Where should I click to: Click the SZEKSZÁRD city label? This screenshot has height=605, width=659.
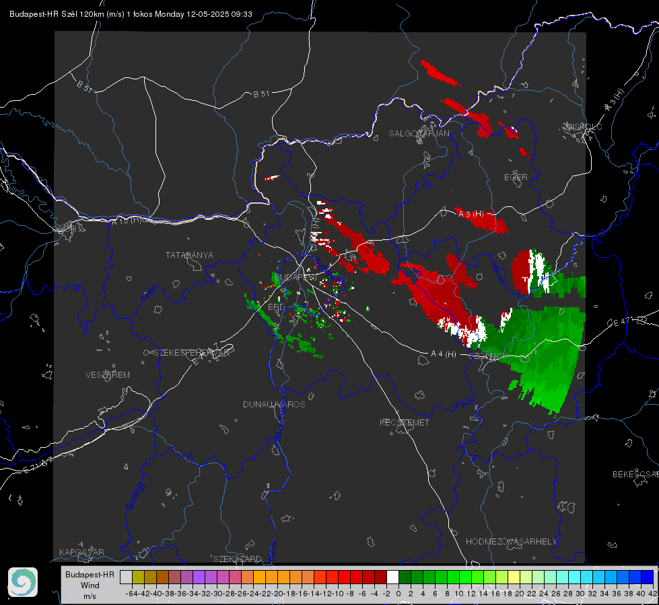(238, 559)
